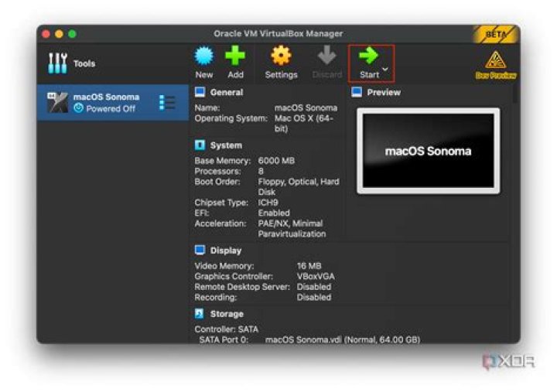This screenshot has height=392, width=557.
Task: Click Graphics Controller value VBoxVGA
Action: coord(316,276)
